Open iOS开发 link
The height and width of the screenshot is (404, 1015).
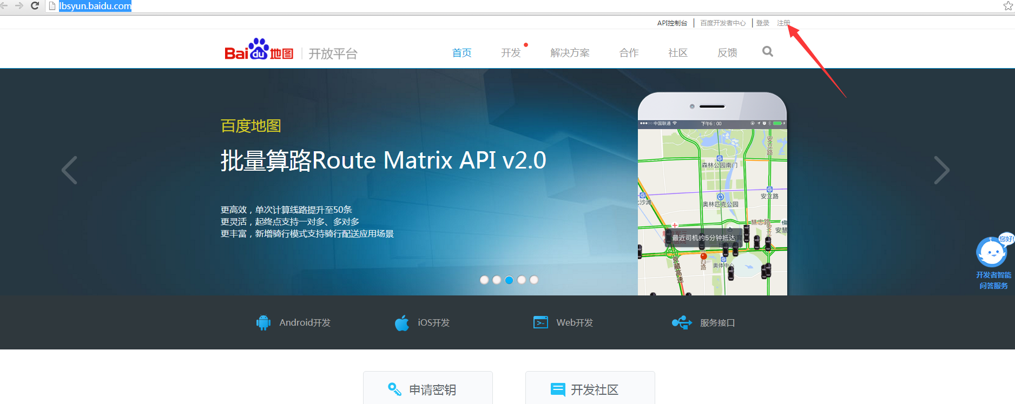[434, 322]
